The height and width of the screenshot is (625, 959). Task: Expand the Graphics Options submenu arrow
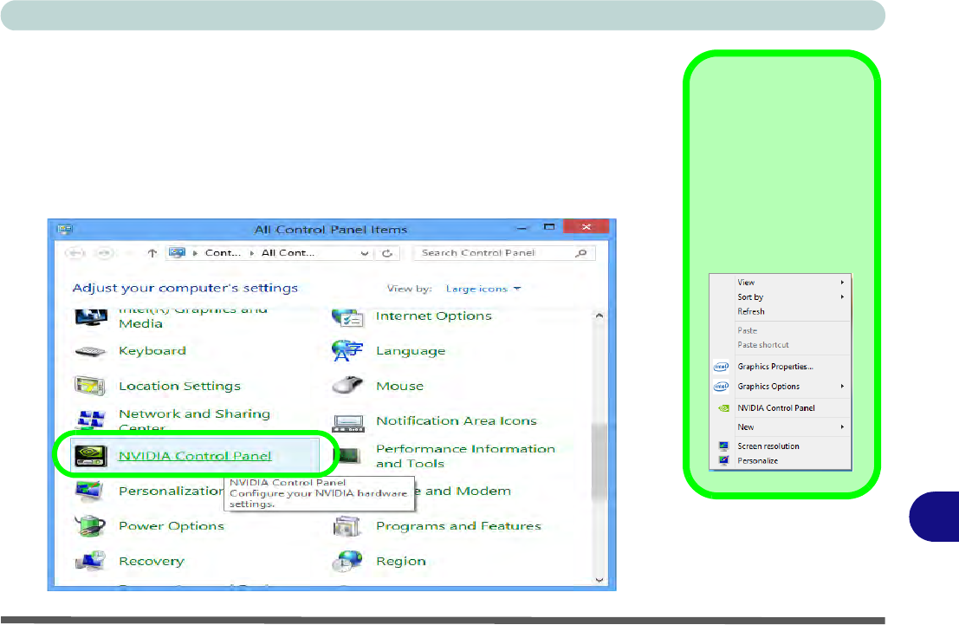click(x=842, y=387)
